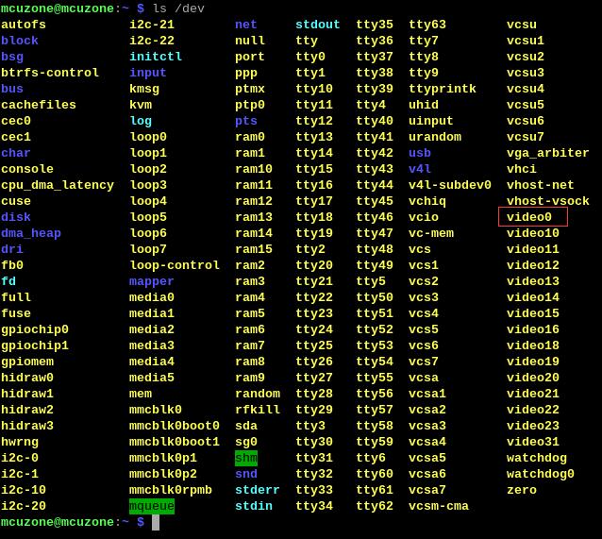Click the 'vcsm-cma' entry
This screenshot has height=539, width=602.
(x=439, y=506)
